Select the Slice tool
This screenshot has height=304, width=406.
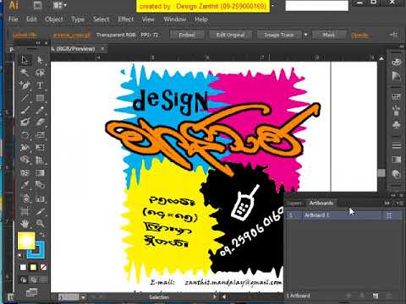tap(40, 211)
